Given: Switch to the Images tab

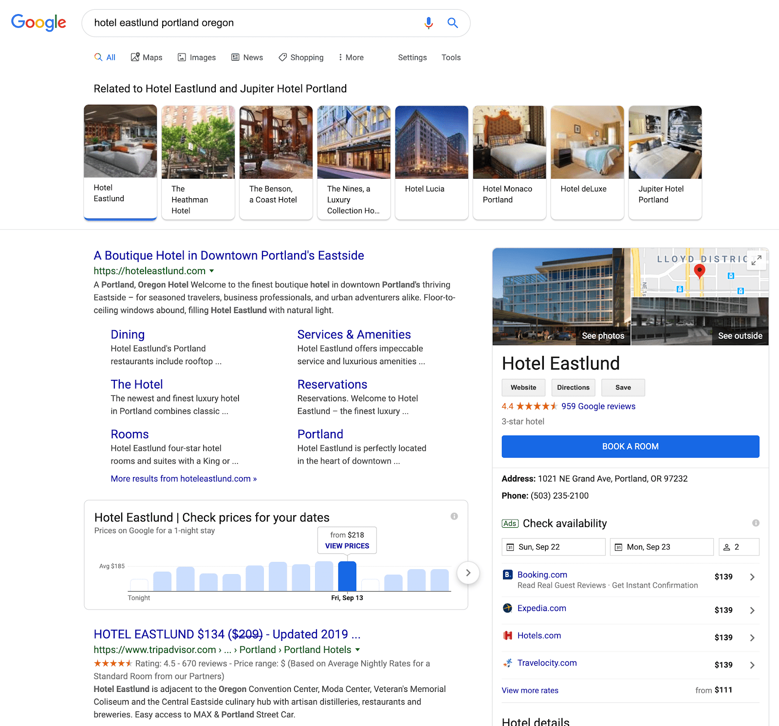Looking at the screenshot, I should pyautogui.click(x=197, y=57).
